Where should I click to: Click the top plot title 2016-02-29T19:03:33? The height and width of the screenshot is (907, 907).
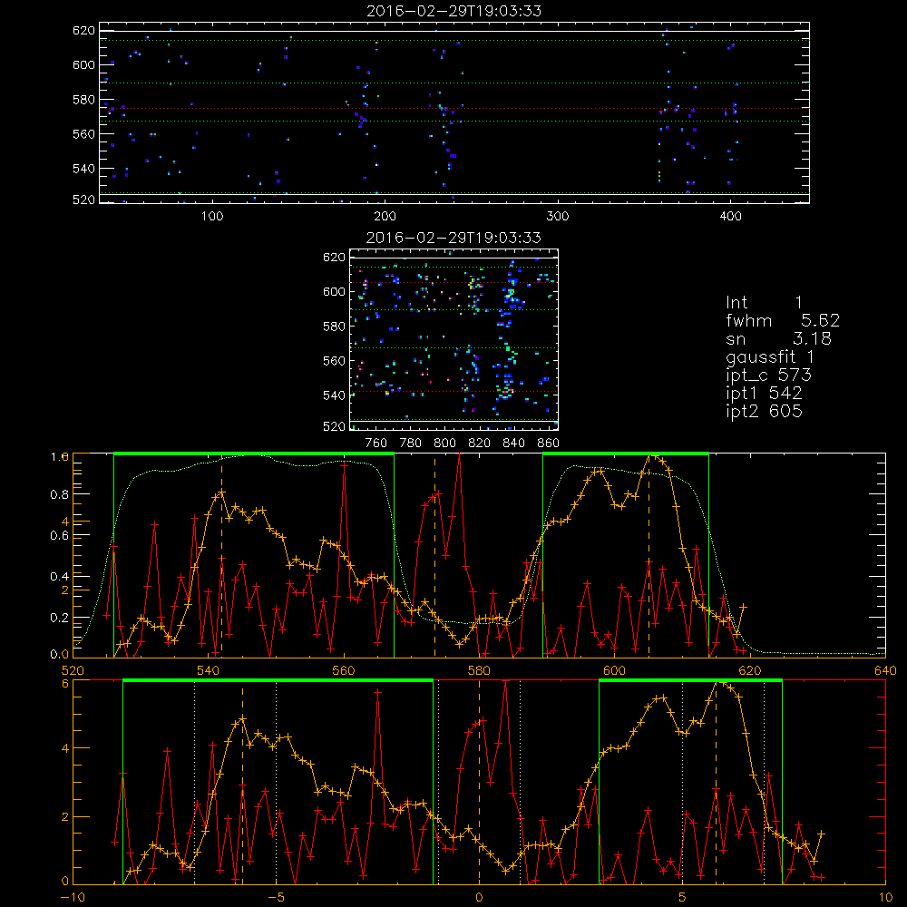coord(453,11)
